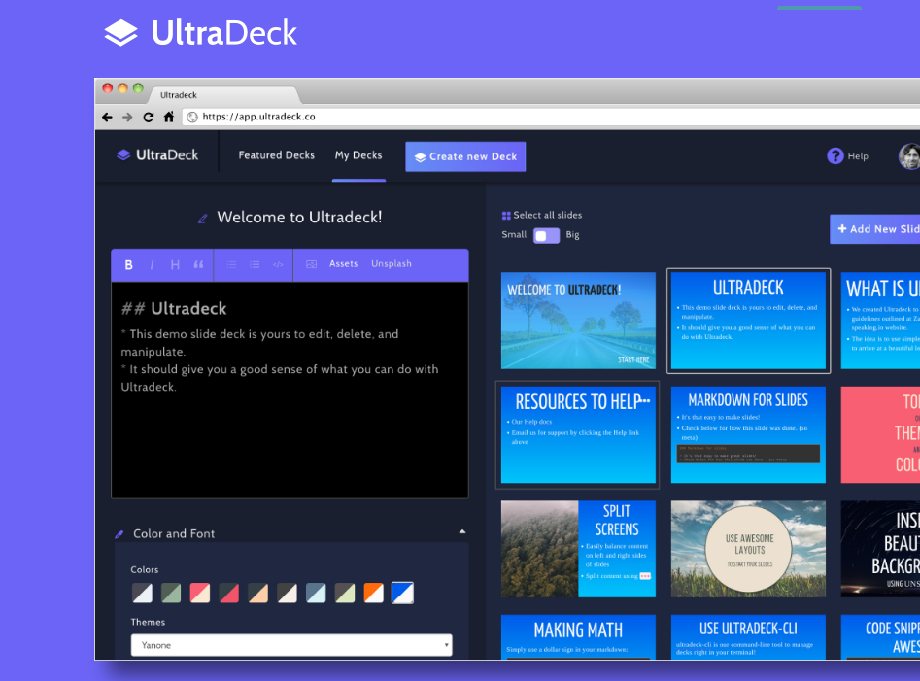Select the Ultradeck slide thumbnail
The height and width of the screenshot is (681, 920).
[748, 321]
